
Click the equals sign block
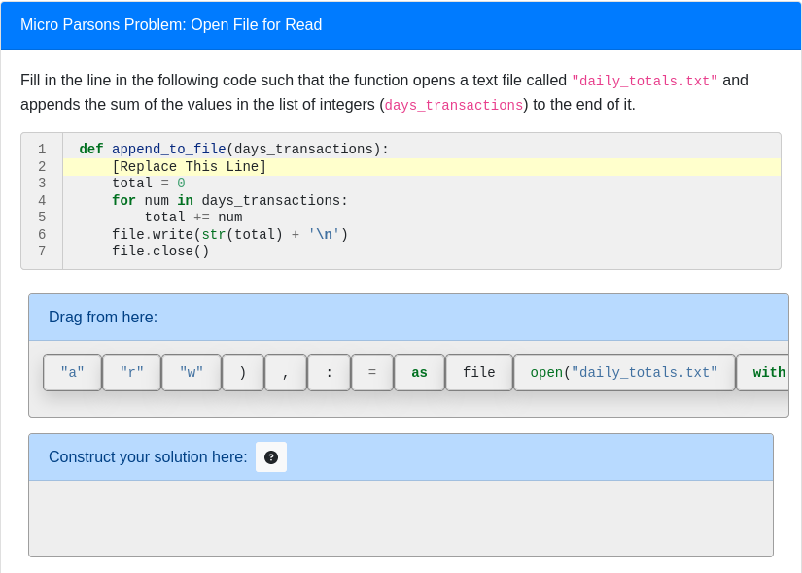click(x=372, y=373)
